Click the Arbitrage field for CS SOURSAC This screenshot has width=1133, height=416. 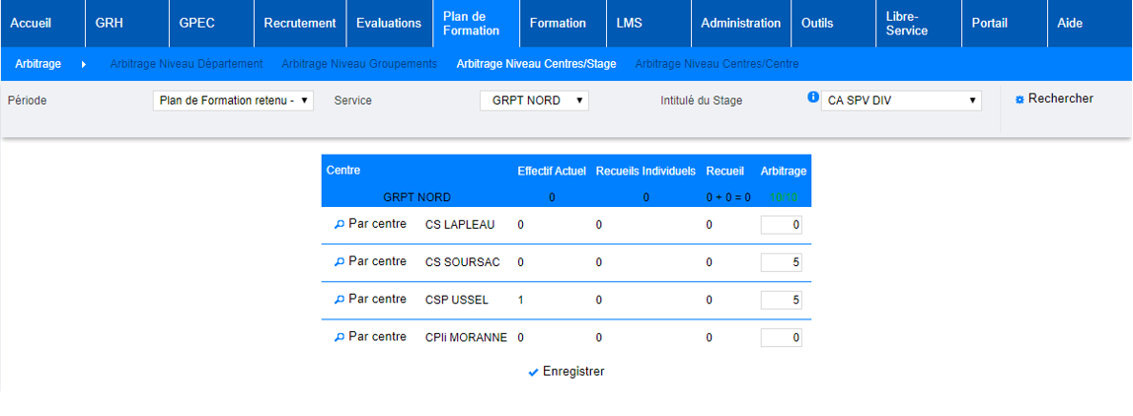[x=782, y=262]
